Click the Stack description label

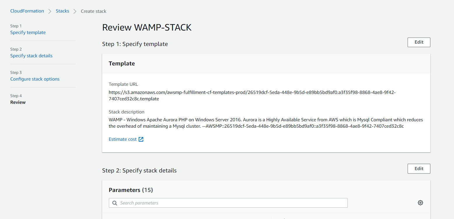tap(127, 112)
